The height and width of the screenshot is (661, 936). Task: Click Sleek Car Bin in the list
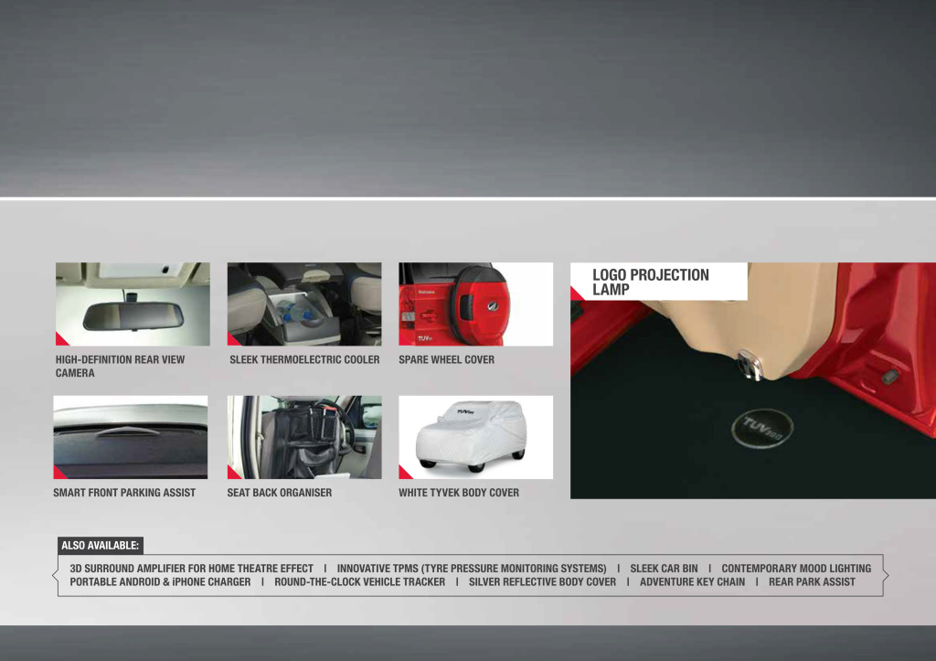click(664, 569)
